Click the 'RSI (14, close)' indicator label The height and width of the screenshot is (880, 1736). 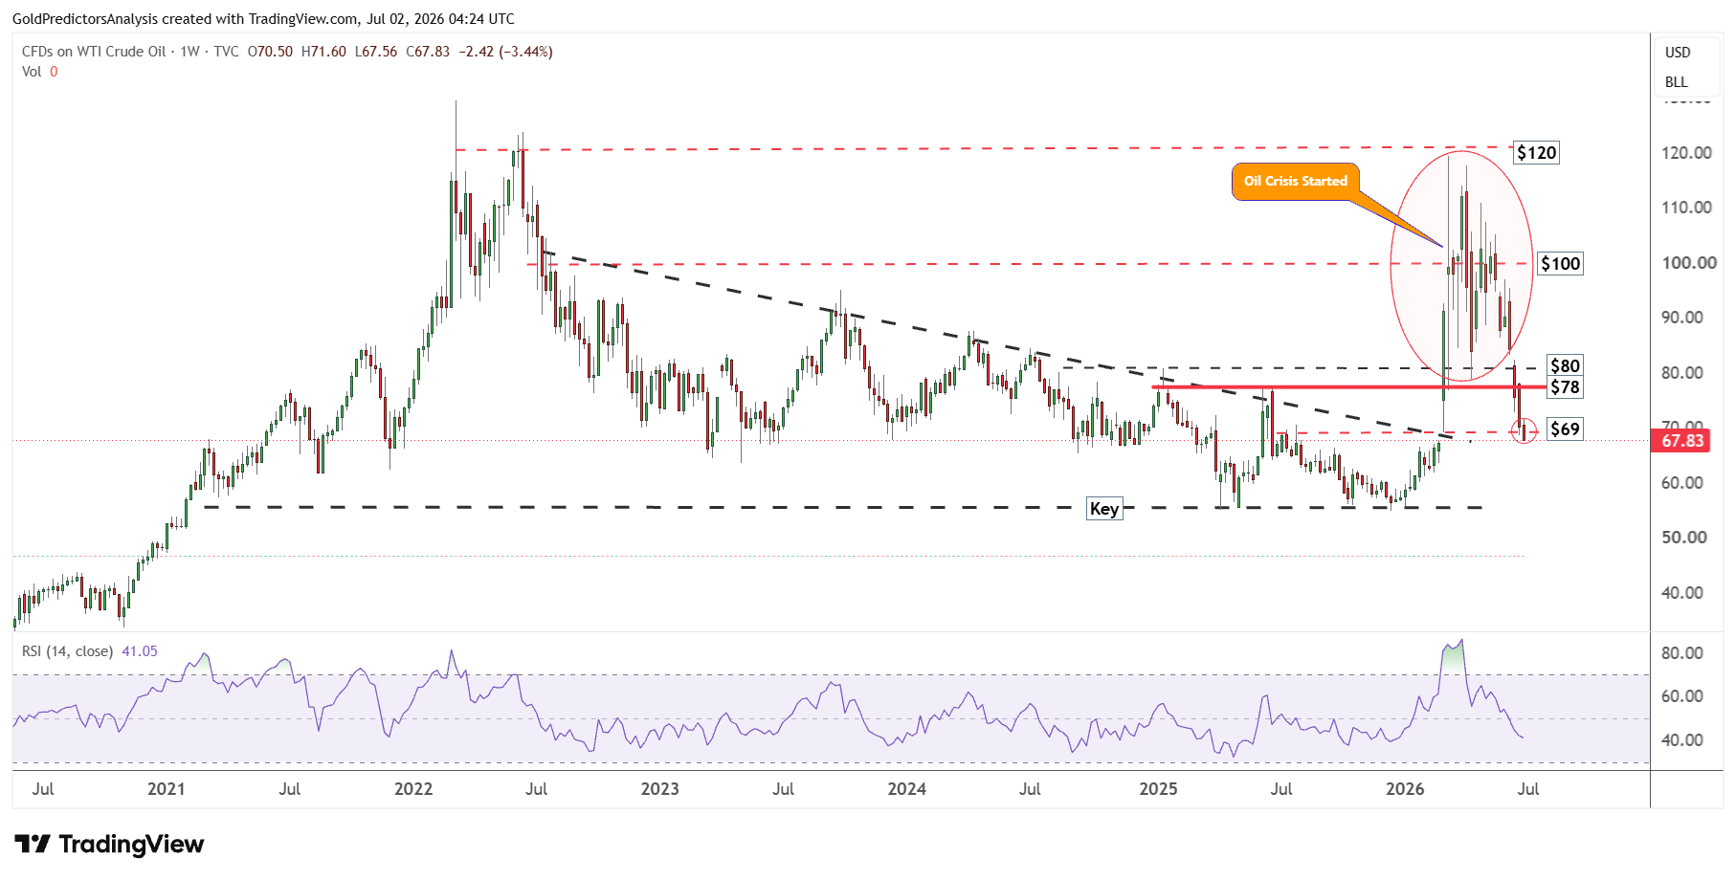click(67, 651)
